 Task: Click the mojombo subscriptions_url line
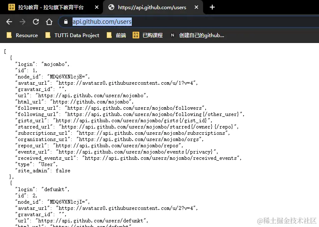[123, 133]
